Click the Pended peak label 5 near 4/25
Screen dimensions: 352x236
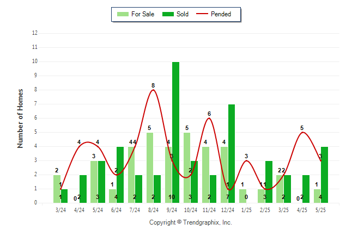click(302, 128)
